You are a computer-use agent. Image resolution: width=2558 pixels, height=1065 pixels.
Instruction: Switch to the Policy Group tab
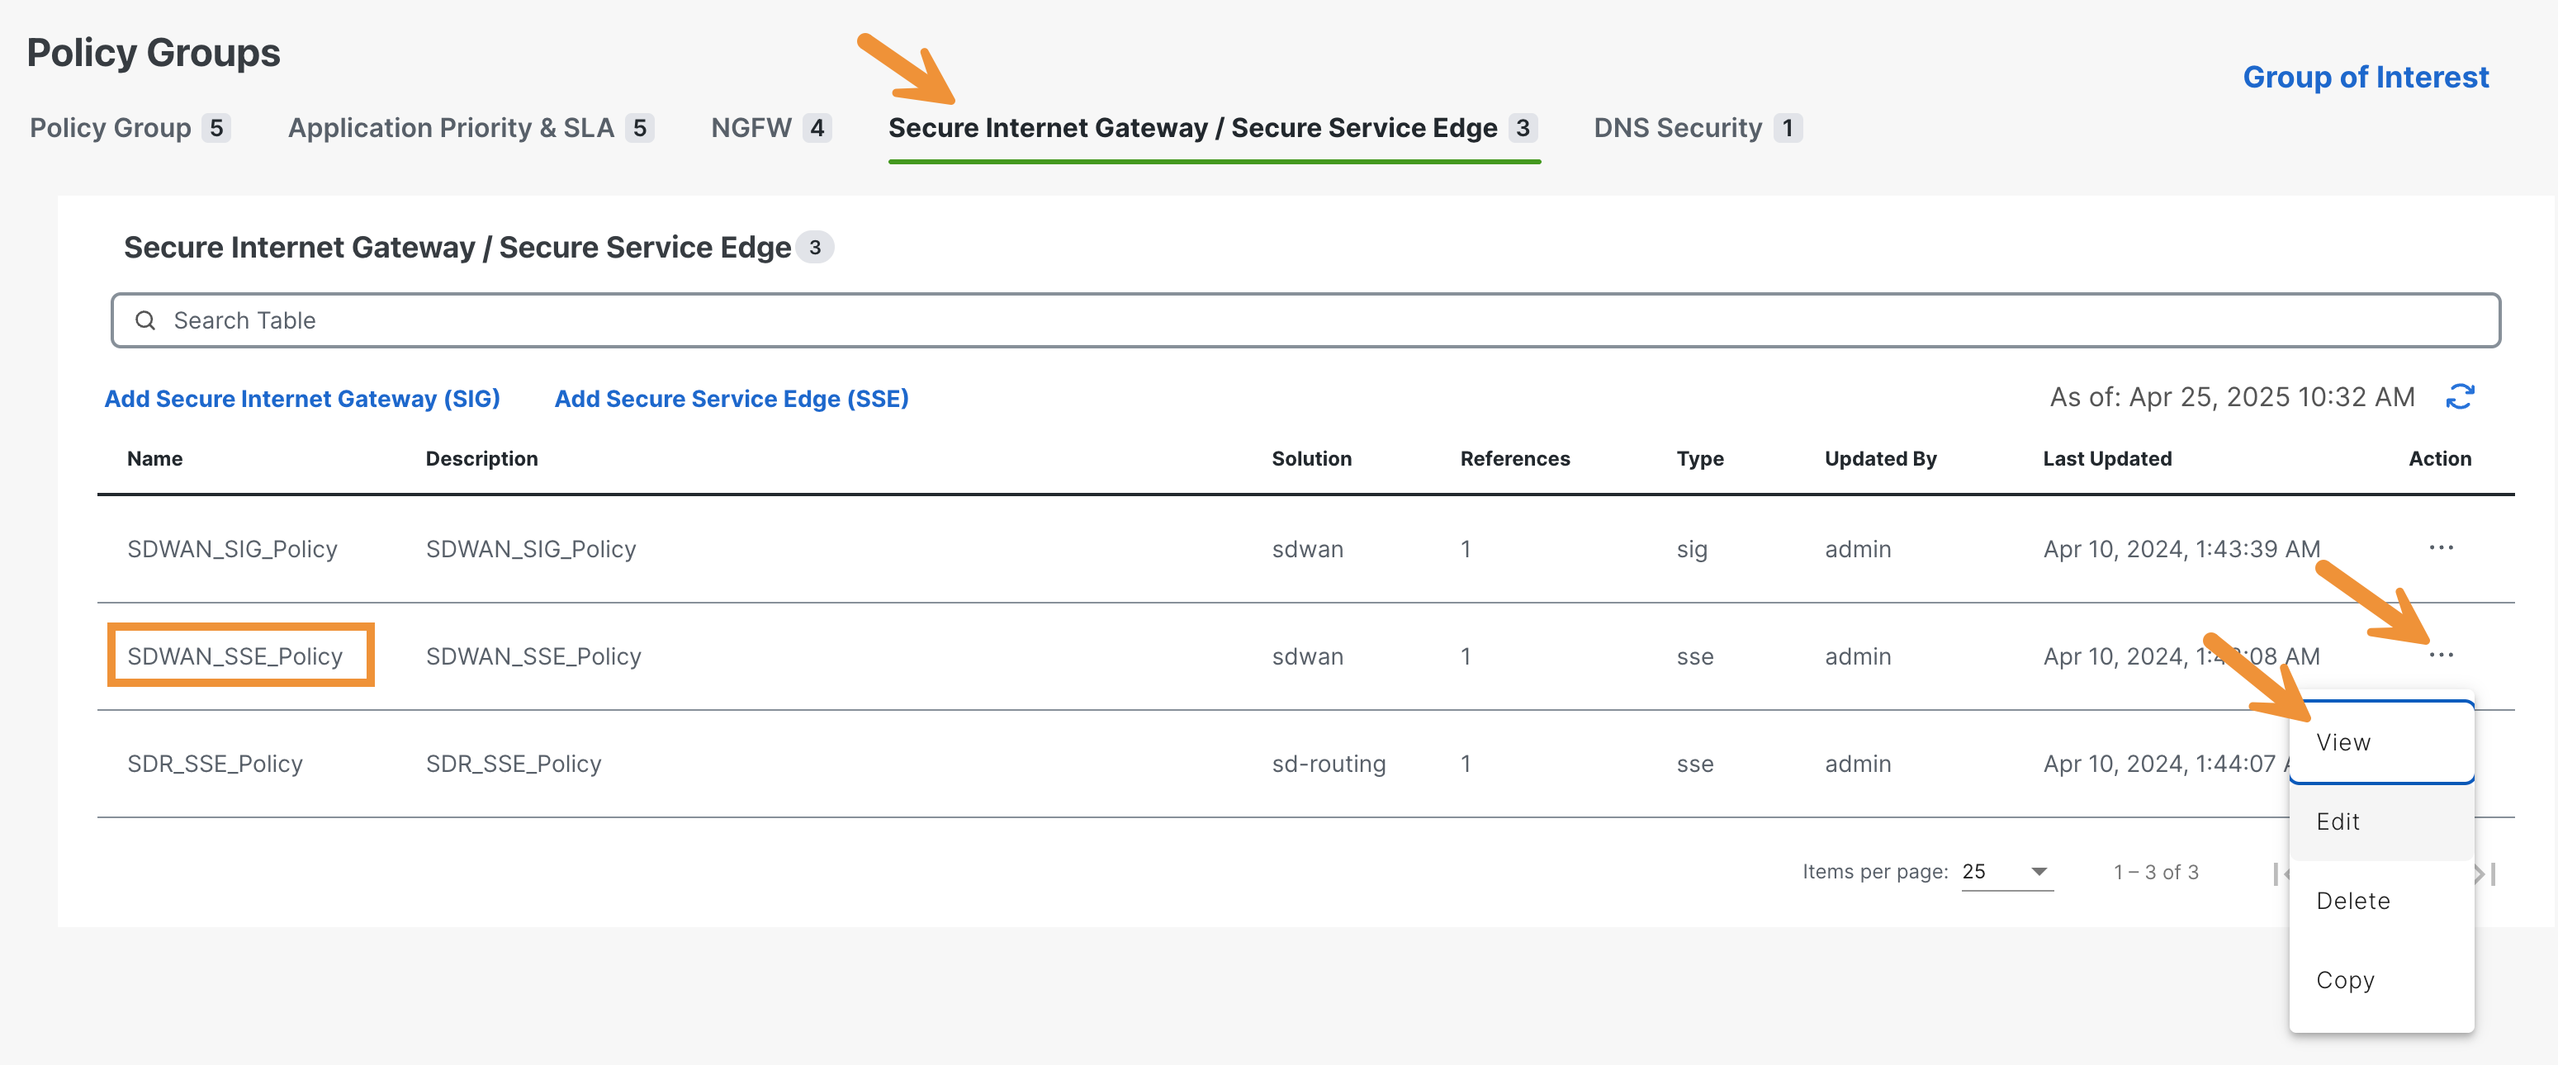(x=129, y=128)
